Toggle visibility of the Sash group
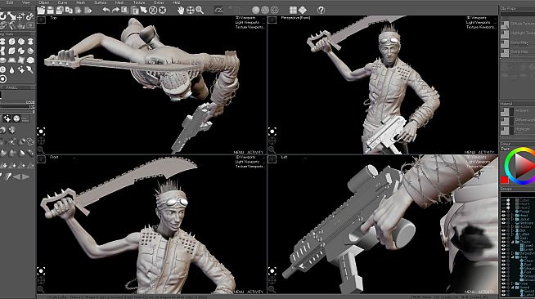 click(x=504, y=238)
